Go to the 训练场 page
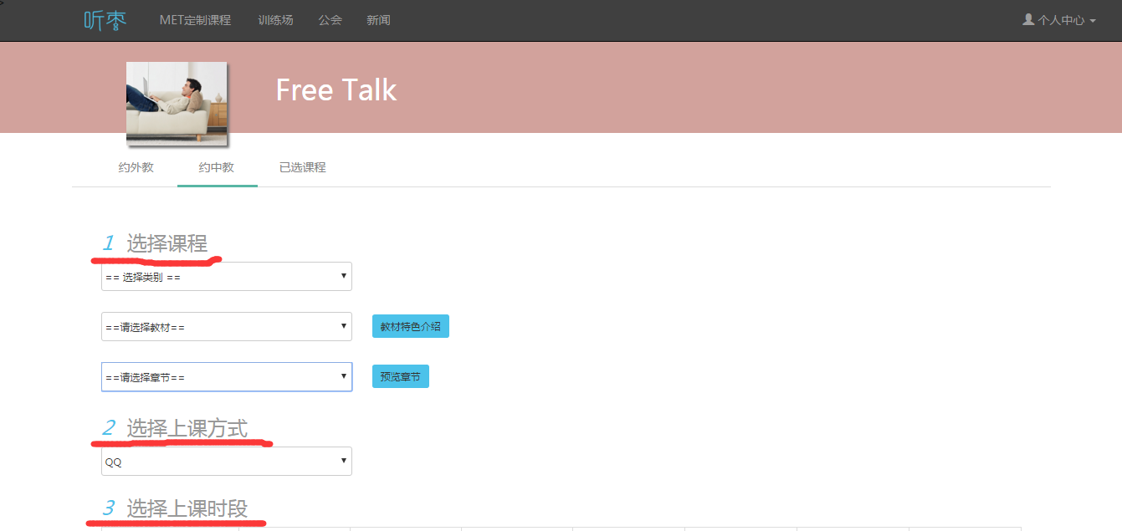The height and width of the screenshot is (531, 1122). tap(275, 20)
